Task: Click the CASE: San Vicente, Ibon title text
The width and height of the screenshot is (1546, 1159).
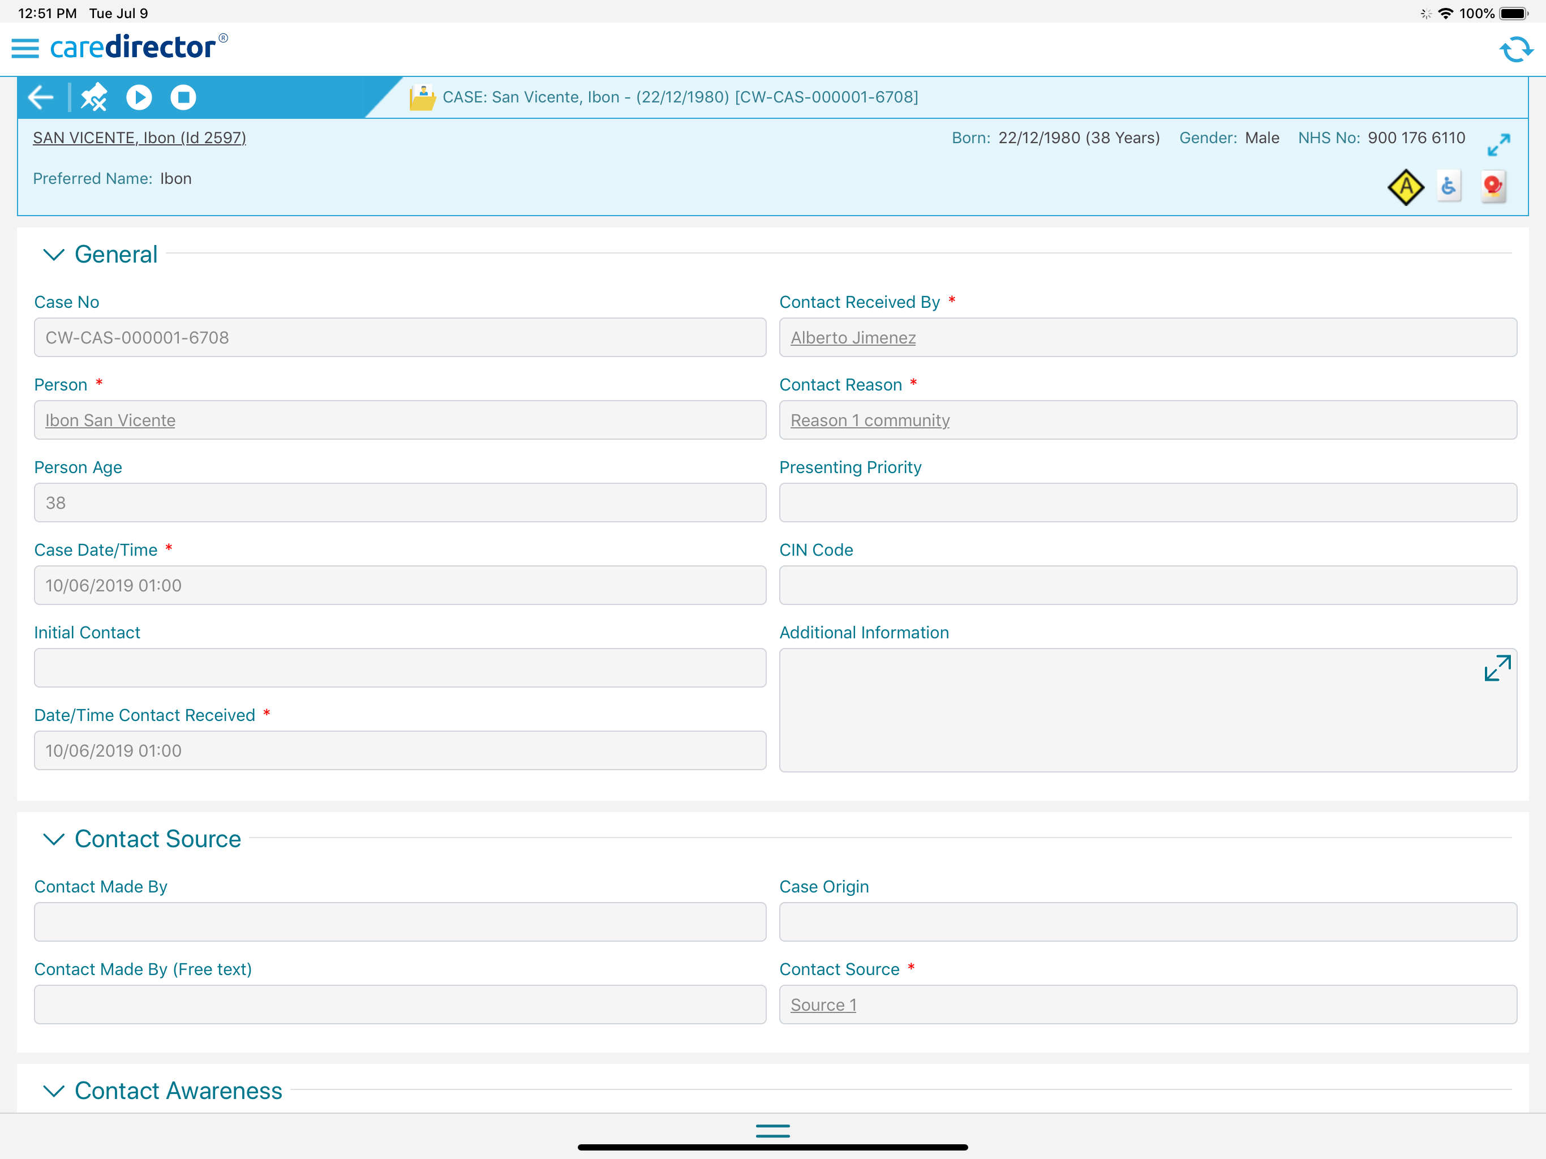Action: click(680, 97)
